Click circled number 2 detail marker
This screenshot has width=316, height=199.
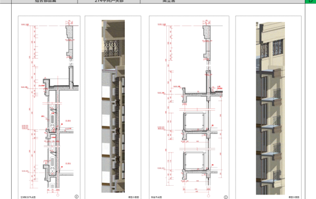click(x=77, y=197)
